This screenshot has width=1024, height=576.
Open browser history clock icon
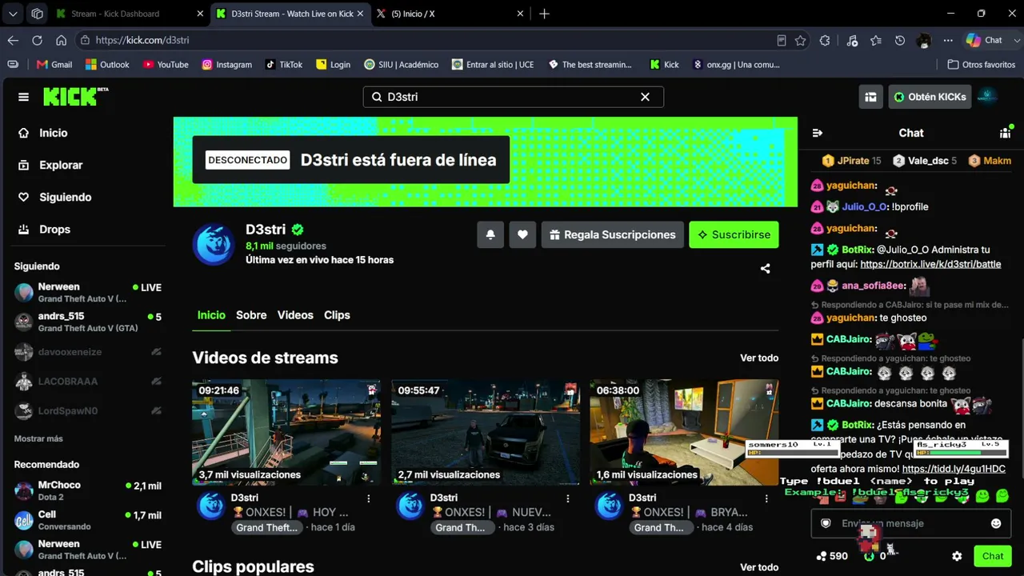900,40
